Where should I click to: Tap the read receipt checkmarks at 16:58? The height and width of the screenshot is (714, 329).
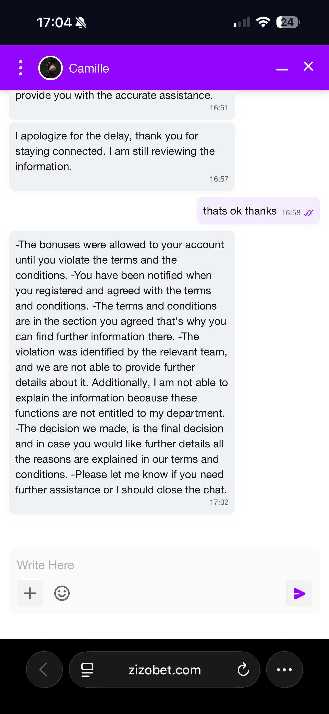click(308, 213)
